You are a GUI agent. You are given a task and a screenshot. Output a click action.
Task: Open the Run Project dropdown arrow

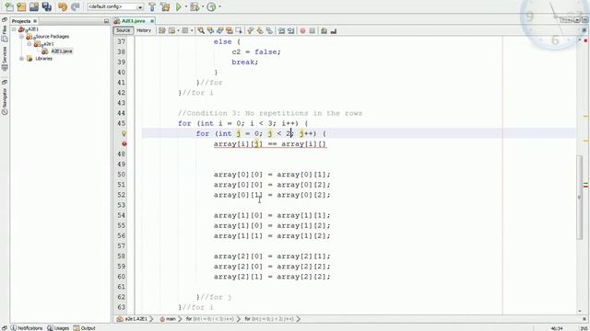click(x=186, y=6)
